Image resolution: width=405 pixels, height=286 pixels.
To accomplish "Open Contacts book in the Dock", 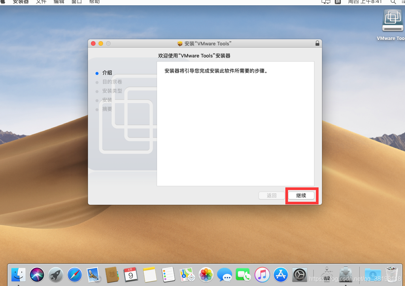I will point(112,274).
